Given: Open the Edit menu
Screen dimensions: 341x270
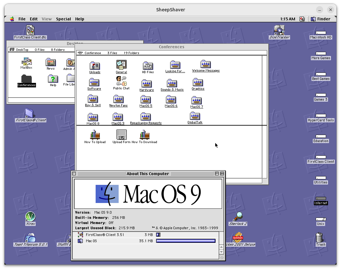Looking at the screenshot, I should [34, 19].
